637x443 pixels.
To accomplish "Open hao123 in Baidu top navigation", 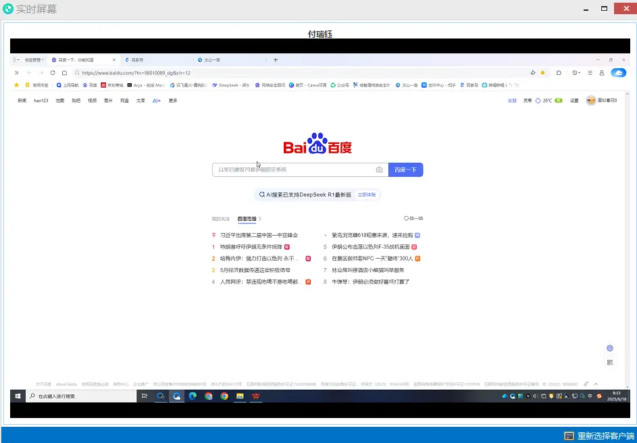I will 41,101.
